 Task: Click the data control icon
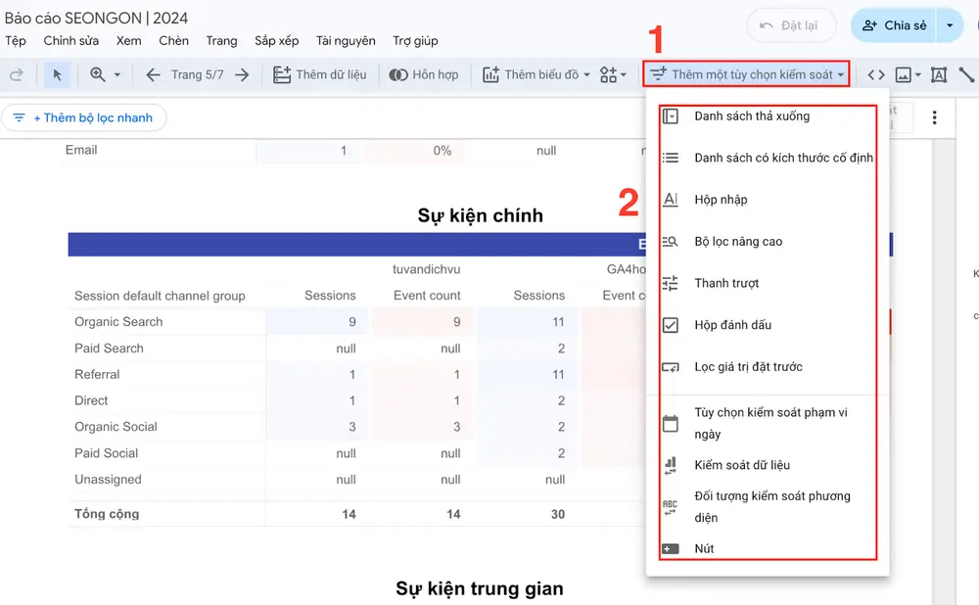670,465
